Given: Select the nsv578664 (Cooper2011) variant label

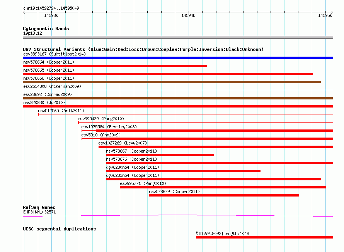Looking at the screenshot, I should [49, 62].
